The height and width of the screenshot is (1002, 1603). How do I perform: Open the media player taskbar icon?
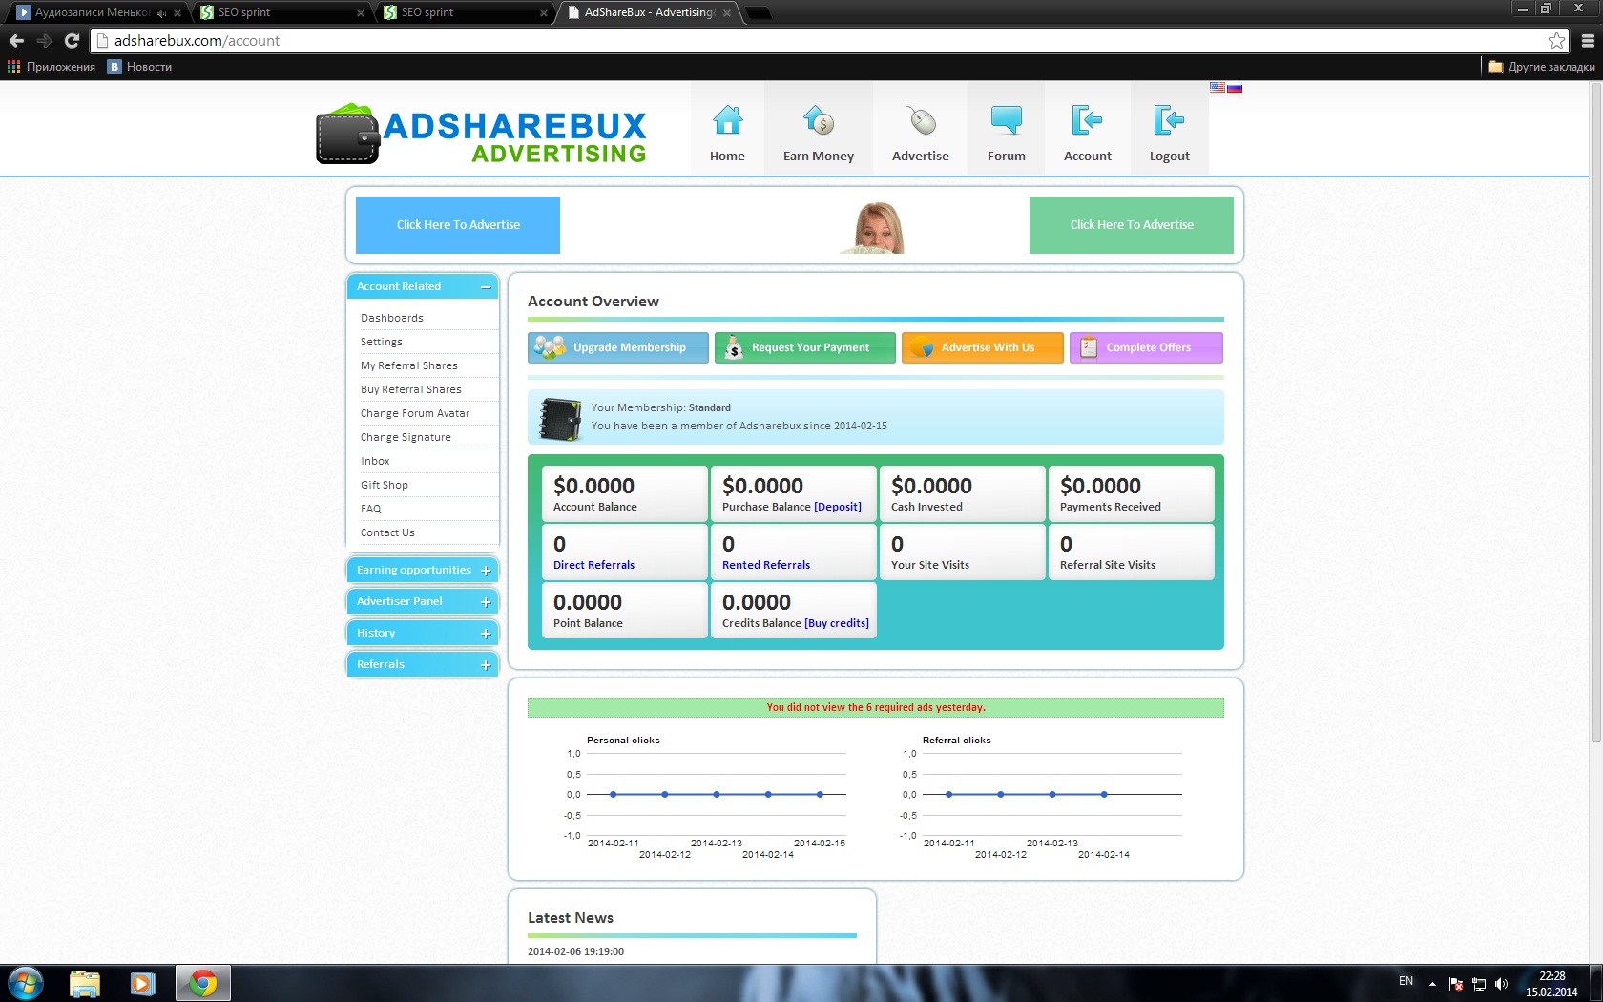point(143,983)
